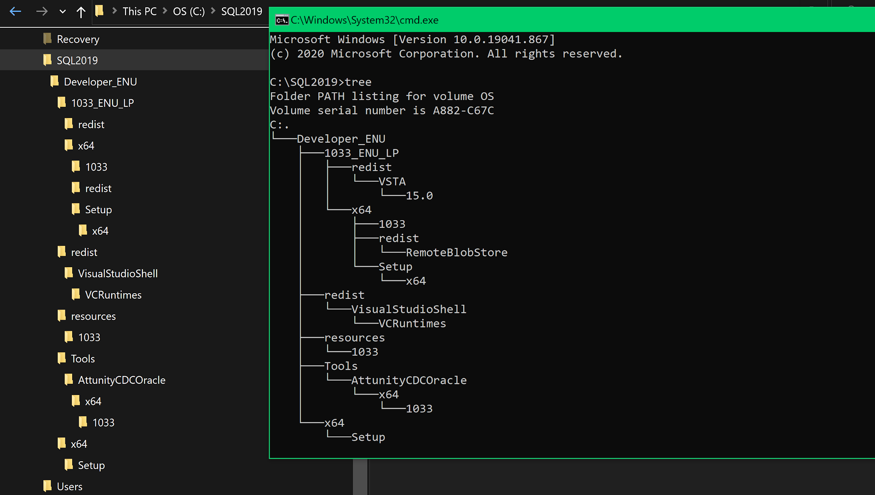The height and width of the screenshot is (495, 875).
Task: Open the recent locations dropdown chevron
Action: click(62, 12)
